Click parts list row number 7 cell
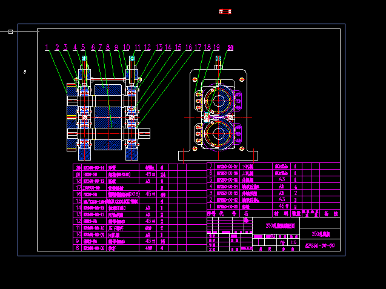The width and height of the screenshot is (386, 289). click(211, 166)
